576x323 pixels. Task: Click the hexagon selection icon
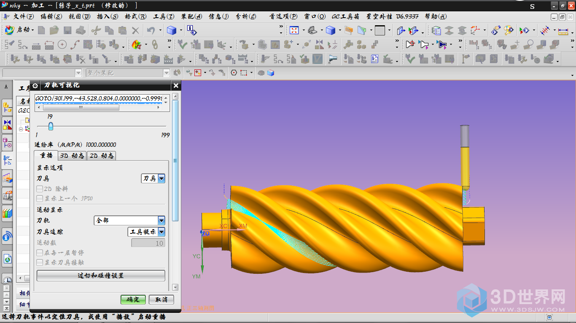(234, 73)
